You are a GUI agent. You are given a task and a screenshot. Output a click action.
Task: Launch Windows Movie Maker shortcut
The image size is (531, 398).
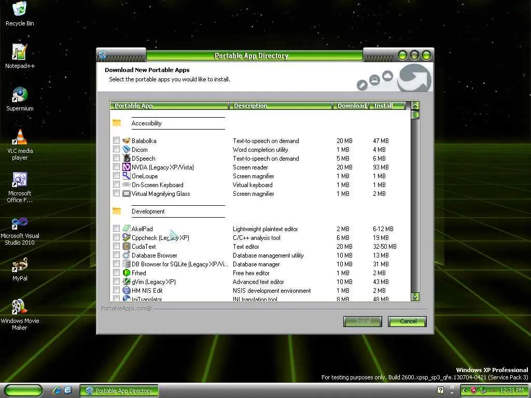(20, 315)
